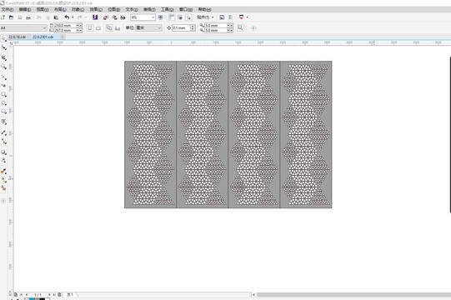Print the document using printer icon
The height and width of the screenshot is (300, 451).
(28, 17)
